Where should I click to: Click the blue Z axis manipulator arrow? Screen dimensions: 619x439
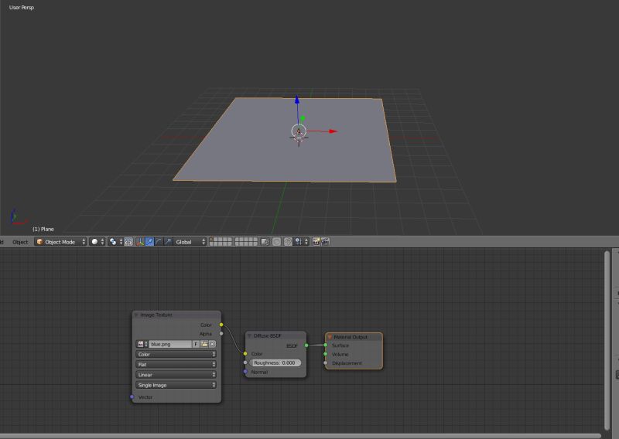click(297, 100)
